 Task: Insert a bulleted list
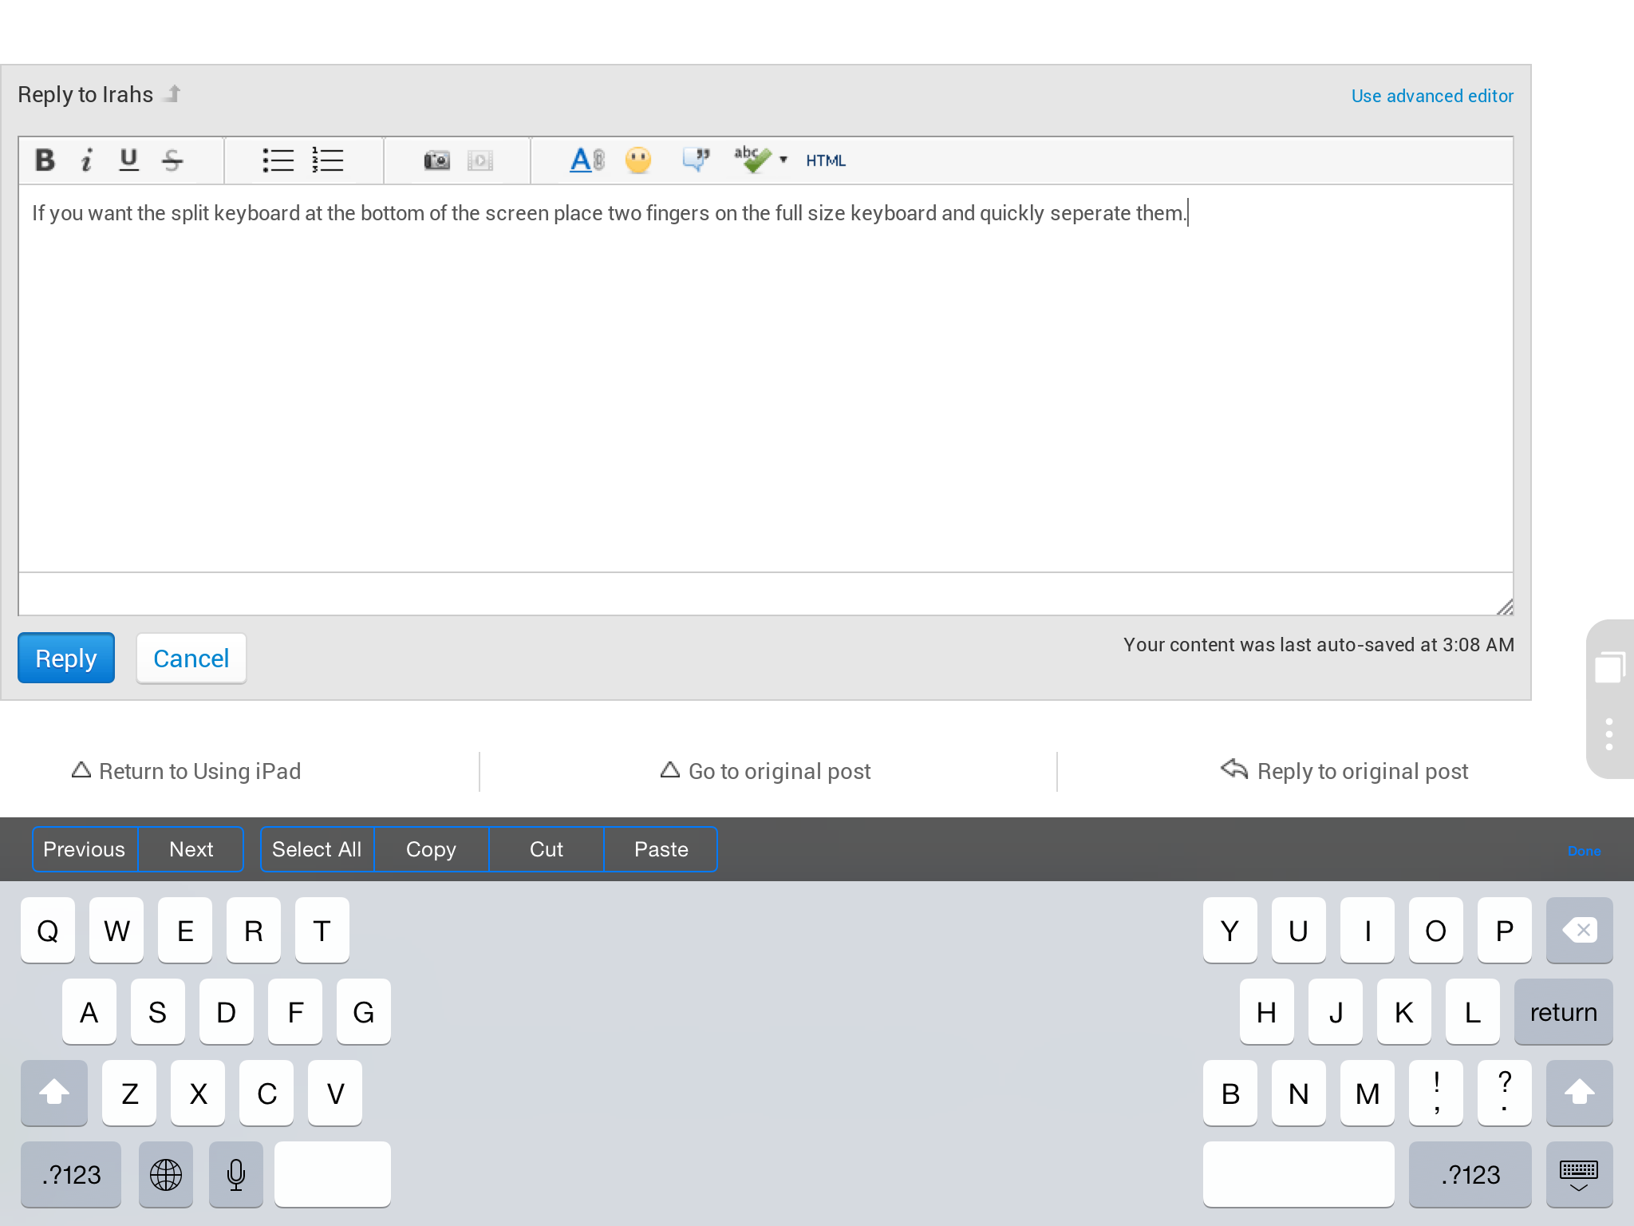point(278,160)
